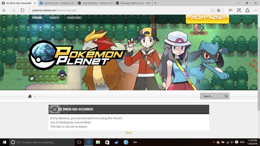This screenshot has height=146, width=260.
Task: Close the An Error Has Occurred tab
Action: tap(35, 3)
